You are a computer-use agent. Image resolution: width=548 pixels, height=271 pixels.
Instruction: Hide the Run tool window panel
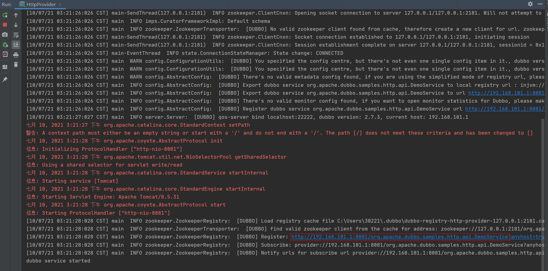click(540, 4)
